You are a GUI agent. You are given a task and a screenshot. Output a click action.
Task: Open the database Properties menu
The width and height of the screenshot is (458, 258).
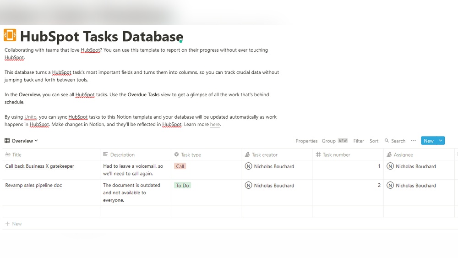pos(306,141)
